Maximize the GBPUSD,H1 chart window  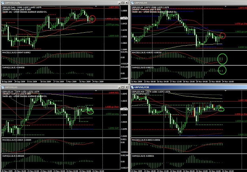[x=123, y=87]
